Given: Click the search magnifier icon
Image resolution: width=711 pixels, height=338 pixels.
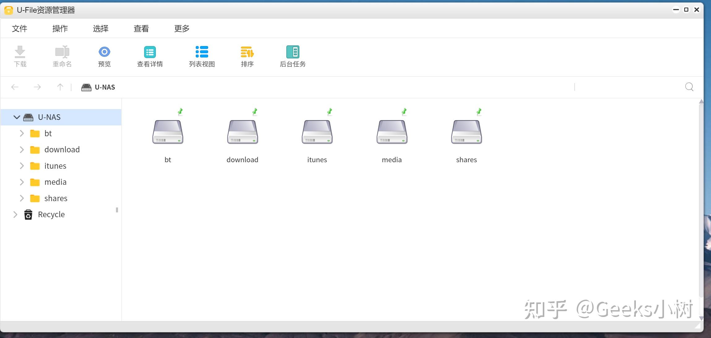Looking at the screenshot, I should coord(689,87).
